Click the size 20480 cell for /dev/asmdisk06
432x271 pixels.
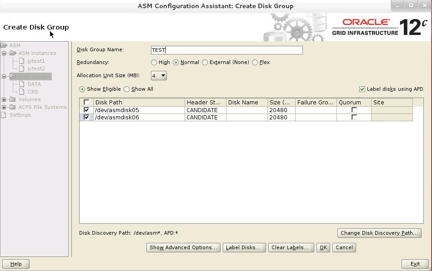[281, 117]
